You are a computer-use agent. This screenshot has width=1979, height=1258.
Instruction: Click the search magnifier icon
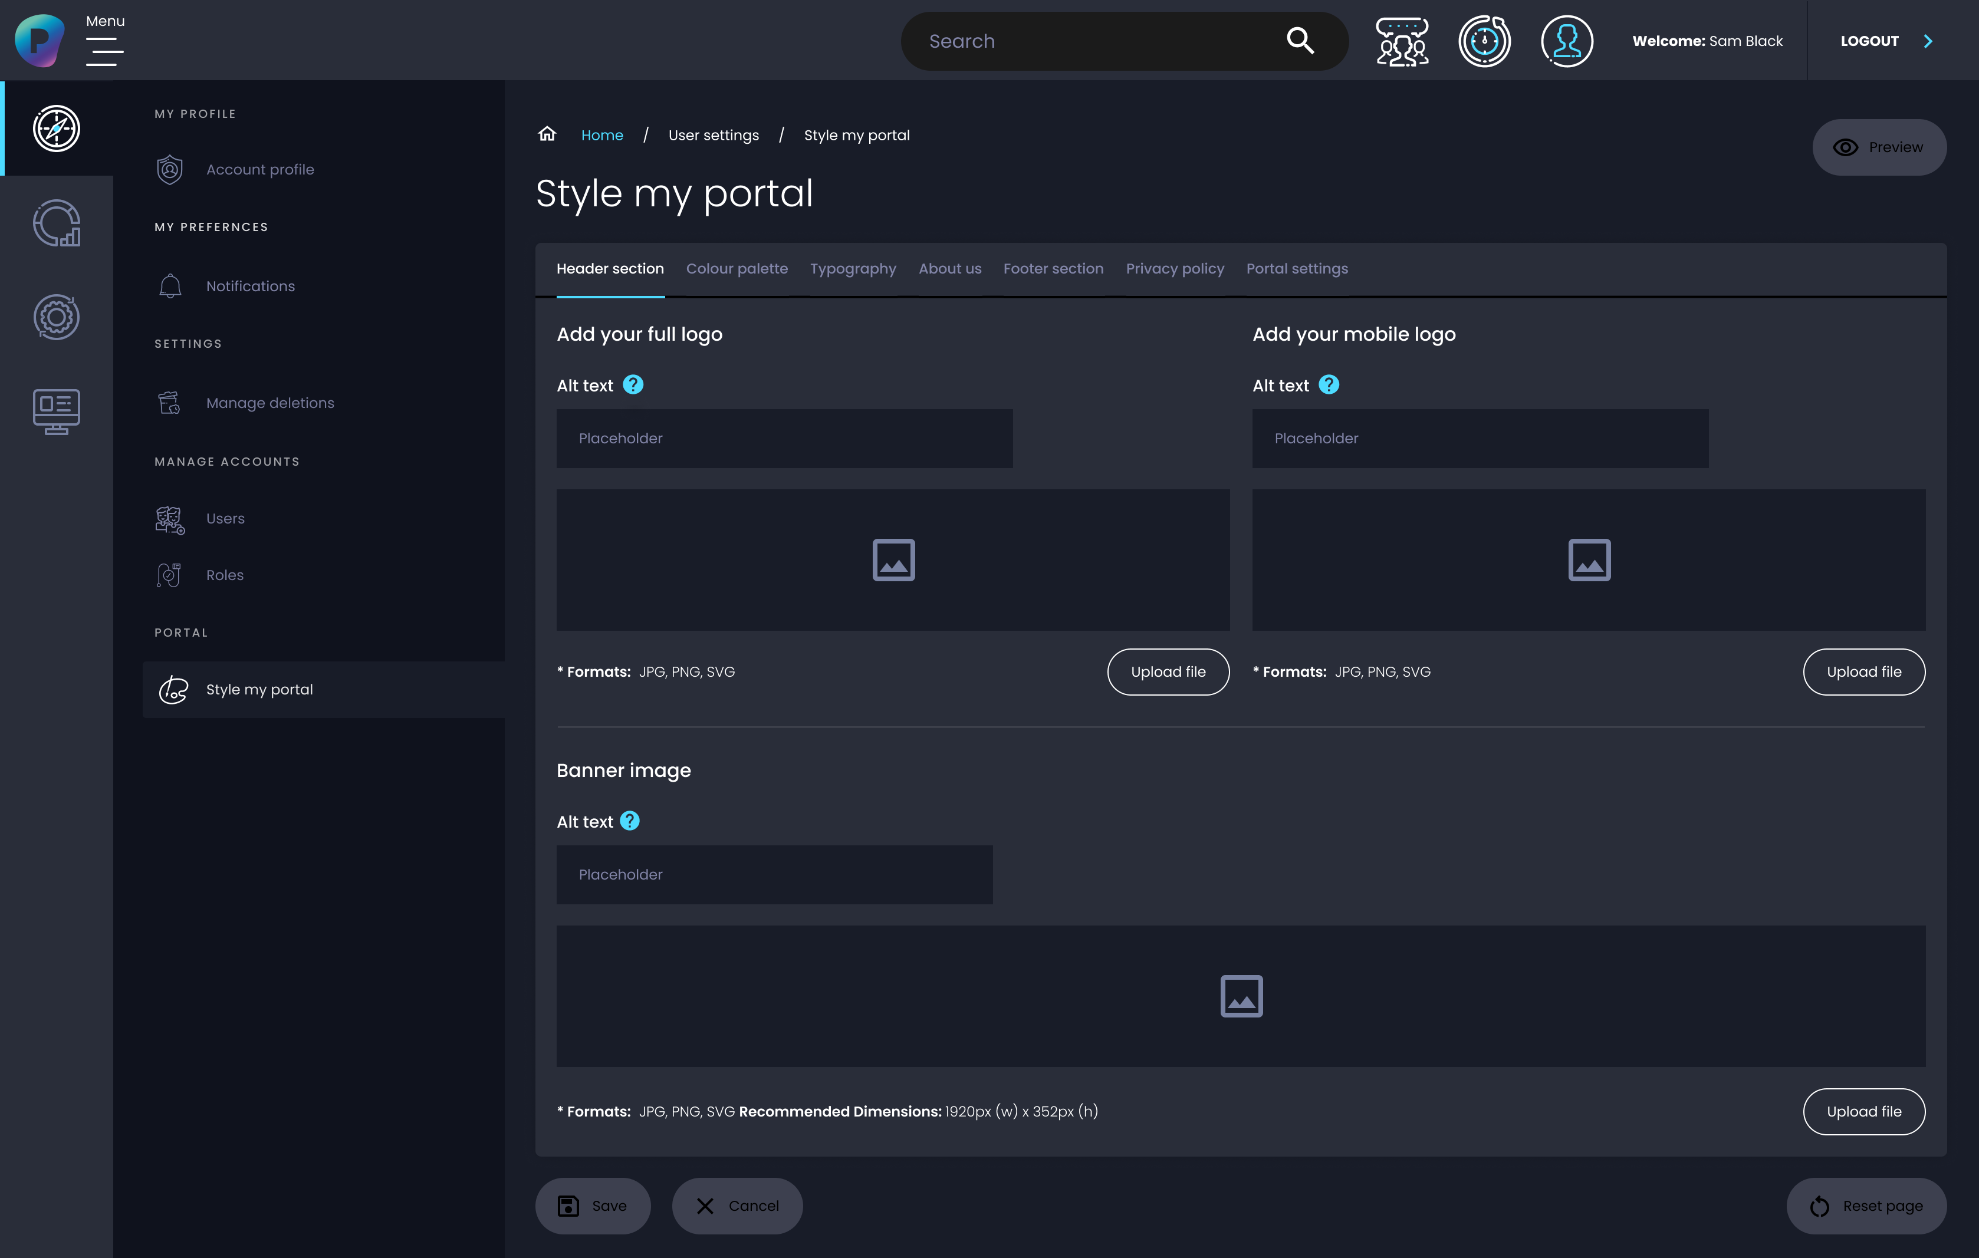1300,40
